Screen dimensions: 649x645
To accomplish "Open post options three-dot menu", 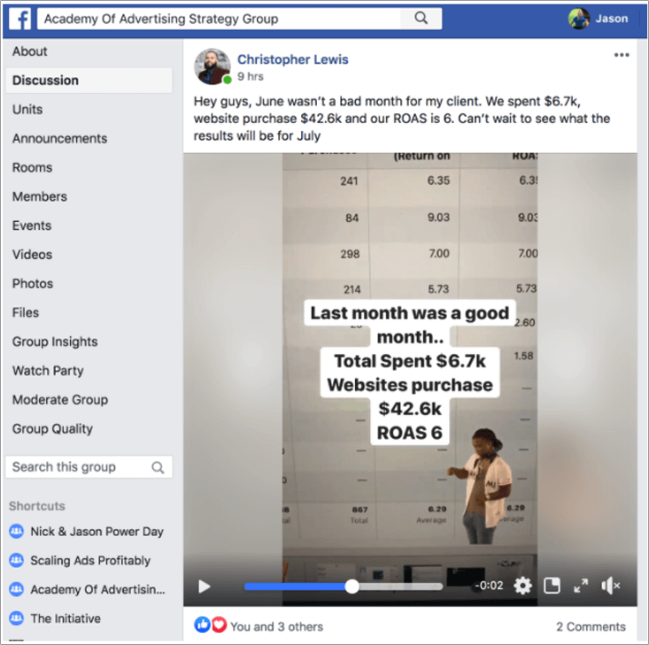I will pyautogui.click(x=622, y=55).
